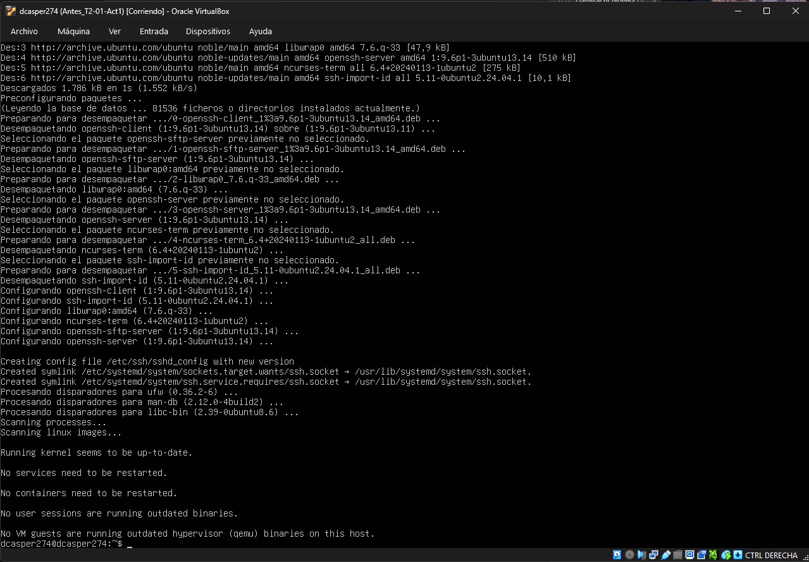Click the green CPU virtualization indicator
809x562 pixels.
tap(713, 555)
